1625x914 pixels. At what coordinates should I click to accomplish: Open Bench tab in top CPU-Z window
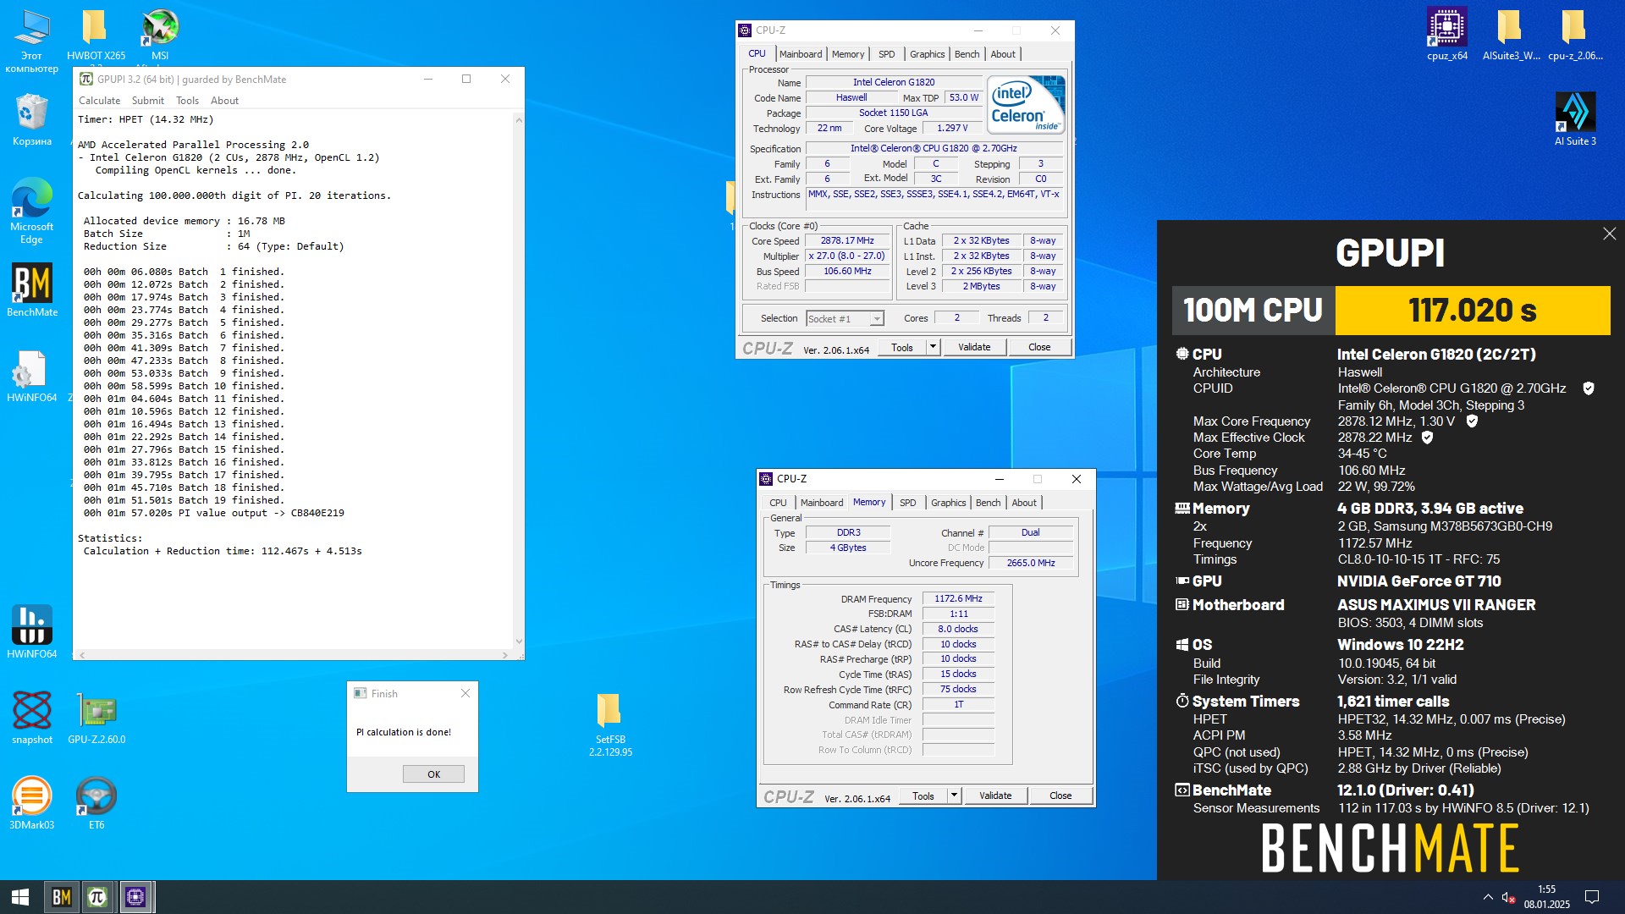[x=967, y=54]
